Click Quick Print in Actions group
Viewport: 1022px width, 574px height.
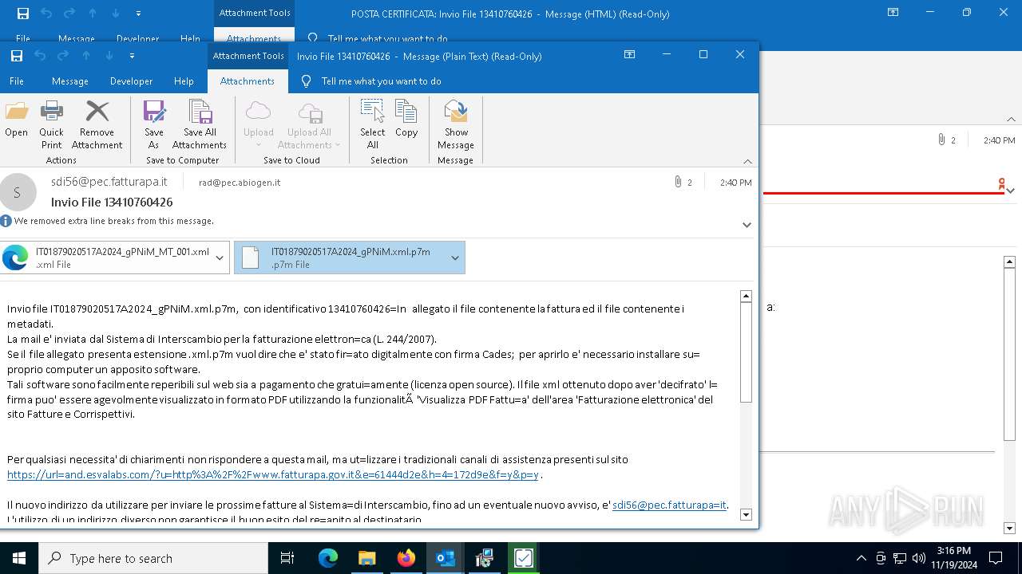tap(51, 124)
